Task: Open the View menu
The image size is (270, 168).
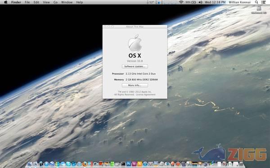Action: pyautogui.click(x=46, y=2)
